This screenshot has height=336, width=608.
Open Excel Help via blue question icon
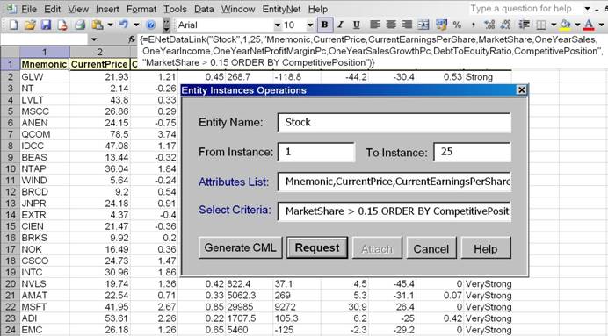click(x=151, y=25)
